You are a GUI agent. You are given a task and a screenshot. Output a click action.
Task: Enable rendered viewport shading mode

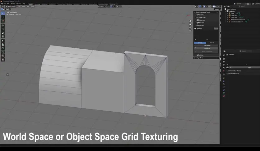(x=218, y=7)
